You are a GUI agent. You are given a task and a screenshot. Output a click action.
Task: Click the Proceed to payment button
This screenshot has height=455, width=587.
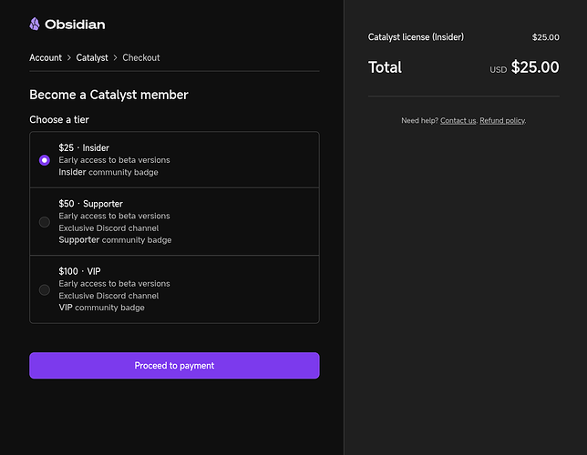[174, 365]
